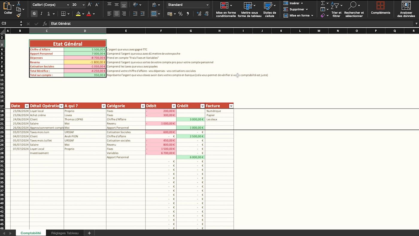Open Mise en forme conditionnelle
The height and width of the screenshot is (236, 419).
226,9
